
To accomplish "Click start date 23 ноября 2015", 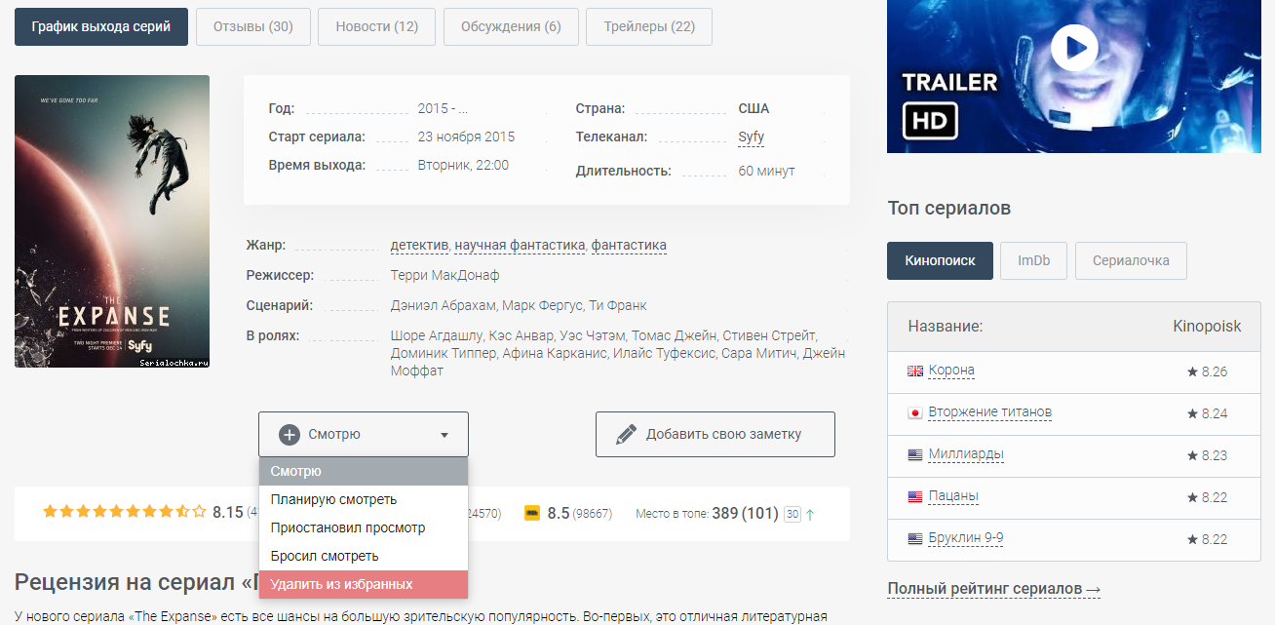I will point(466,137).
